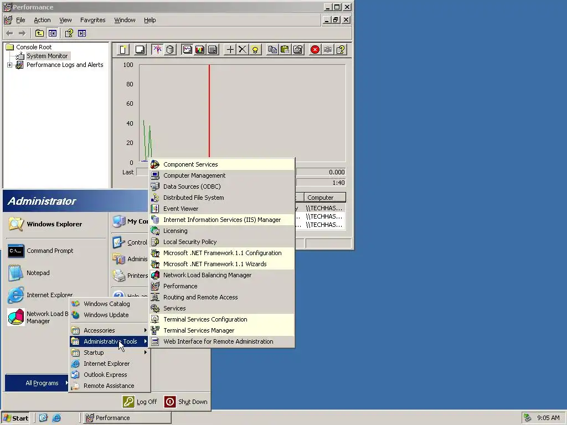Screen dimensions: 567x425
Task: Open Windows Update
Action: click(x=109, y=315)
